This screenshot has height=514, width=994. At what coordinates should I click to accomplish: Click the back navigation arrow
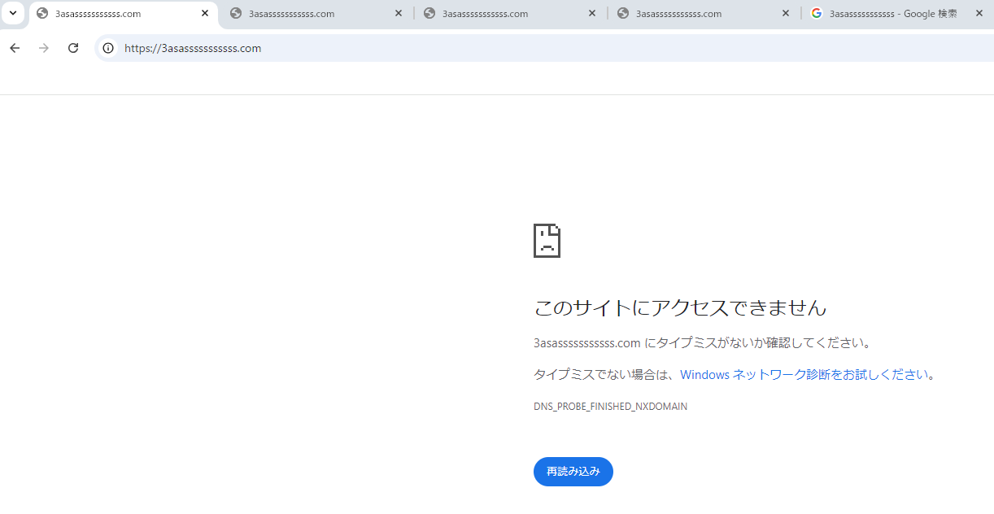[x=15, y=48]
